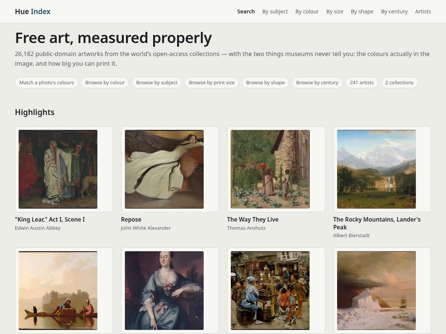Open the Artists nav item
This screenshot has width=446, height=334.
tap(423, 12)
